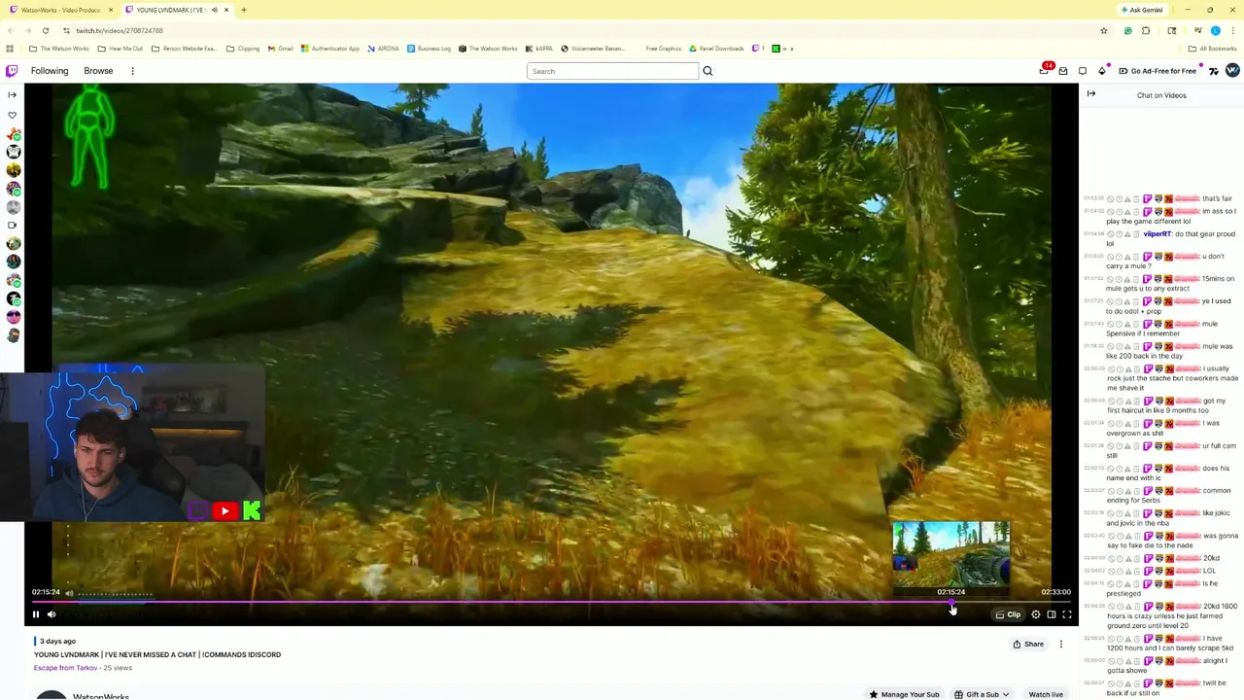Image resolution: width=1244 pixels, height=700 pixels.
Task: Click the search magnifier button
Action: click(708, 71)
